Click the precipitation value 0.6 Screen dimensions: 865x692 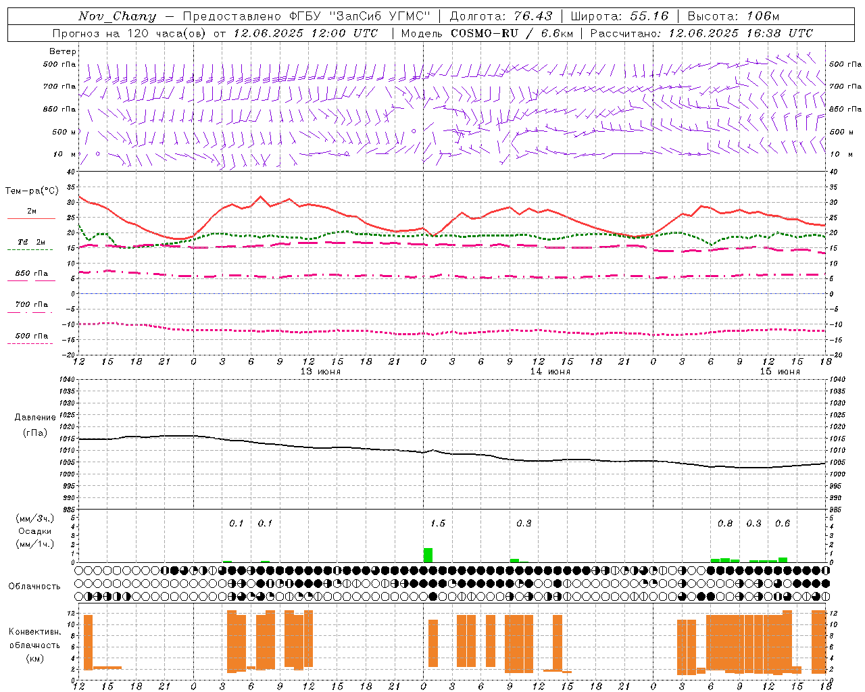(783, 524)
